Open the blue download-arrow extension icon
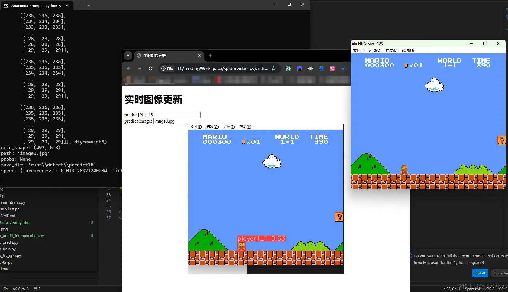508x292 pixels. [343, 69]
